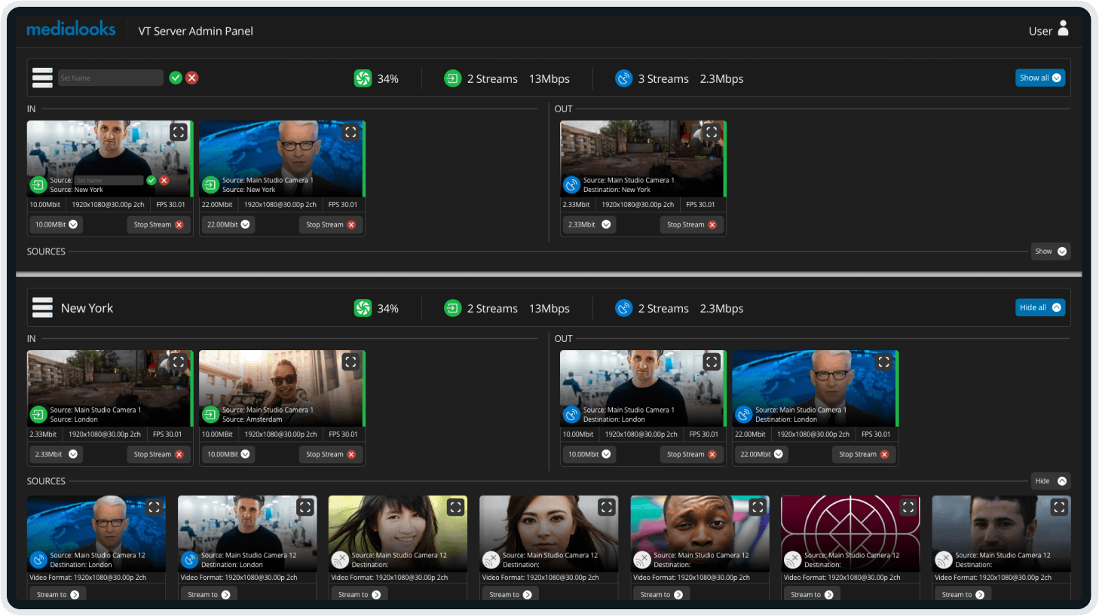Cancel naming with the red X icon
The height and width of the screenshot is (616, 1099).
click(x=192, y=78)
